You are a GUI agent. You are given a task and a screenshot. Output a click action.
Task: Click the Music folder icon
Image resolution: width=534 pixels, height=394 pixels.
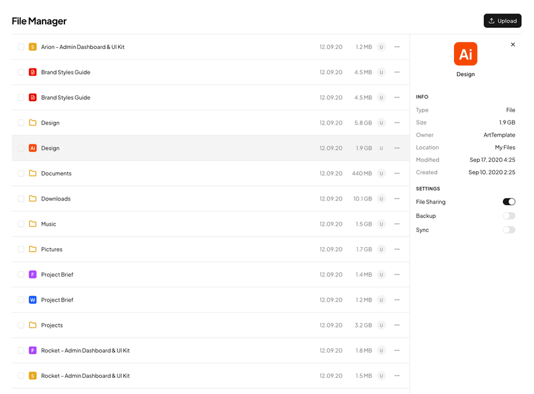32,224
